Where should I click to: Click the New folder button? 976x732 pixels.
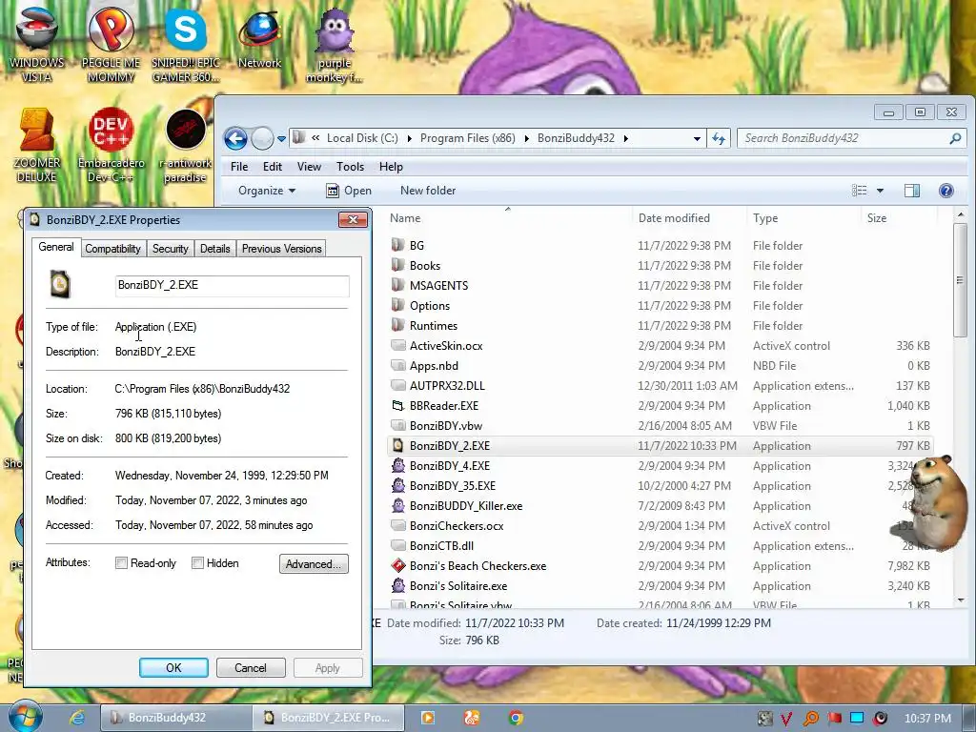click(x=428, y=191)
